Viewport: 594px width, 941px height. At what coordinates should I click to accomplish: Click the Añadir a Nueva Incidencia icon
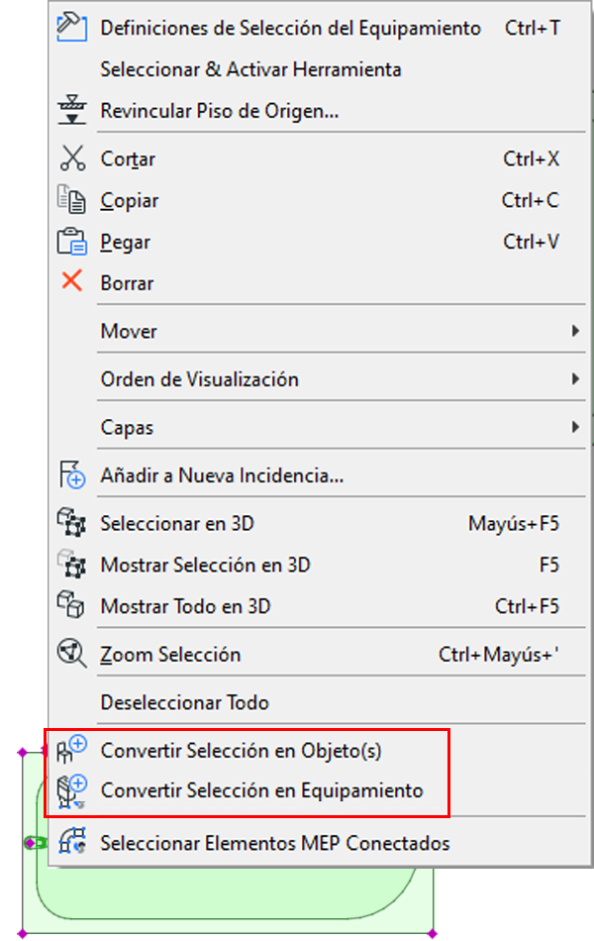[x=73, y=475]
